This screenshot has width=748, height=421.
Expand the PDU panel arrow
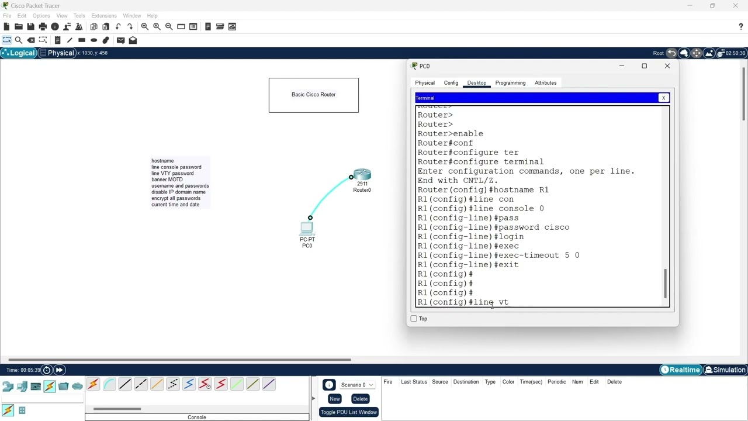313,399
